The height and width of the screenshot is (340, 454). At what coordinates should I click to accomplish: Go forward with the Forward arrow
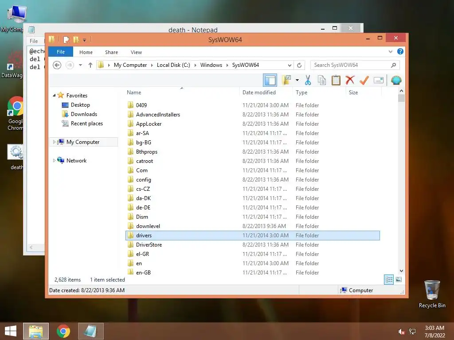coord(70,65)
